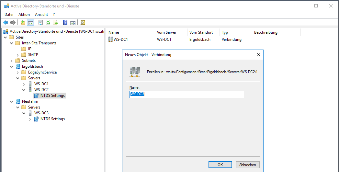The width and height of the screenshot is (339, 172).
Task: Click the WS-DC1 server icon in tree
Action: point(30,84)
